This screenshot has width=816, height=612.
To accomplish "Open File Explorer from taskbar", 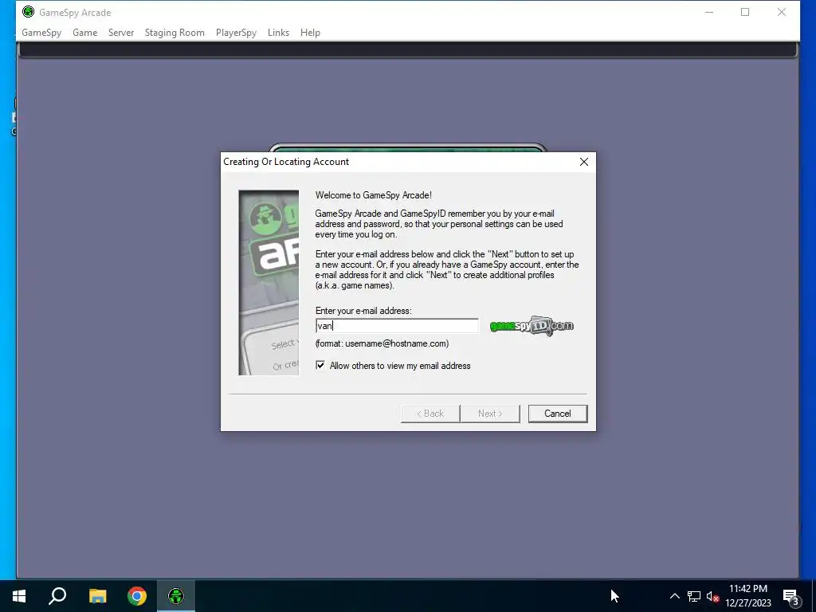I will [97, 596].
